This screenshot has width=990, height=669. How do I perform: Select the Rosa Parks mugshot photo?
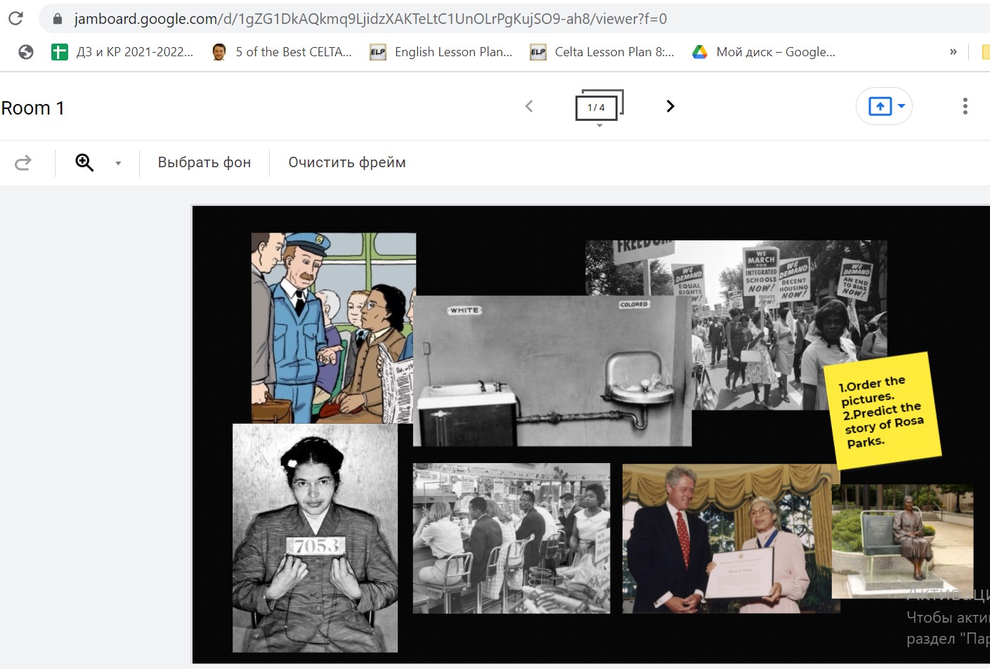tap(315, 538)
